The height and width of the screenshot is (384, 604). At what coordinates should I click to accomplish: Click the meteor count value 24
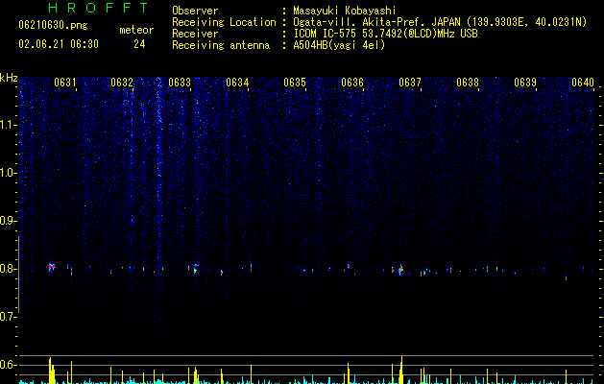pyautogui.click(x=139, y=44)
